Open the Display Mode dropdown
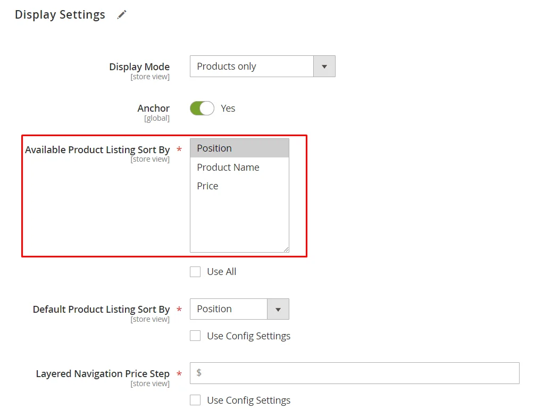543x417 pixels. point(252,66)
